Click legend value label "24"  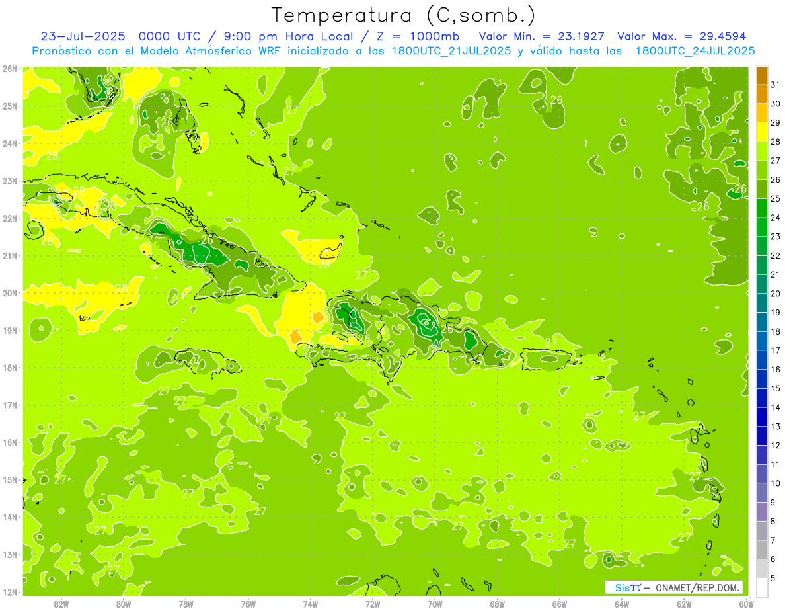point(775,218)
